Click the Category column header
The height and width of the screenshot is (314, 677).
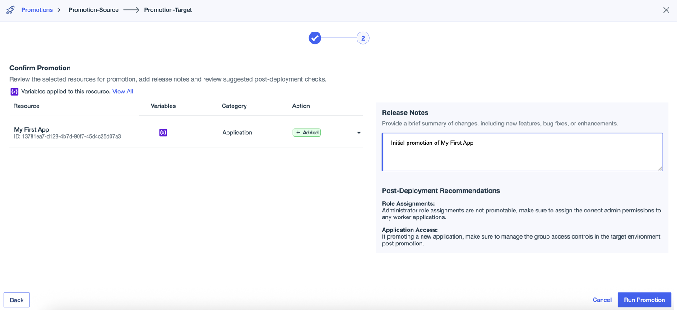(234, 106)
